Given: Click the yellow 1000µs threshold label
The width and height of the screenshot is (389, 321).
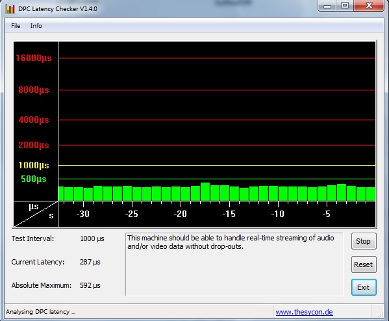Looking at the screenshot, I should [34, 165].
